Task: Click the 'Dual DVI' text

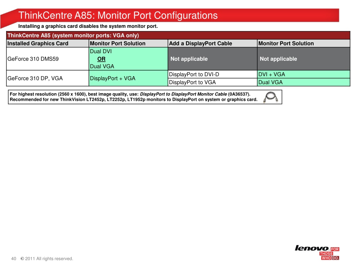Action: (x=101, y=51)
